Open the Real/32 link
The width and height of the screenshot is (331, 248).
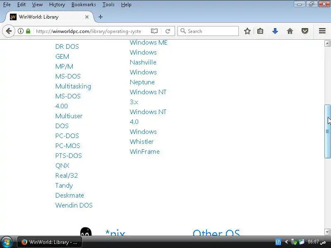tap(67, 175)
